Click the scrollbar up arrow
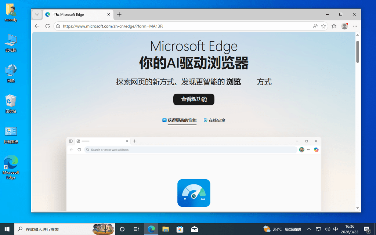376x235 pixels. pos(358,35)
